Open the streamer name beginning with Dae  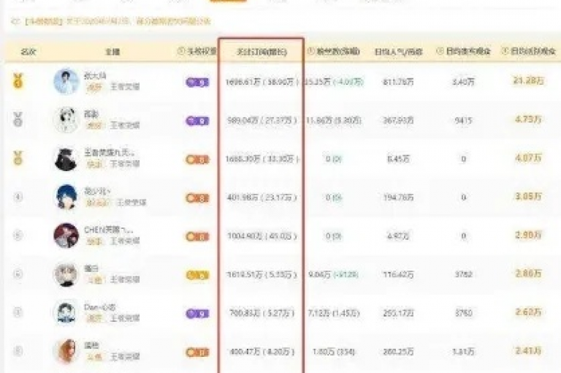(x=100, y=307)
